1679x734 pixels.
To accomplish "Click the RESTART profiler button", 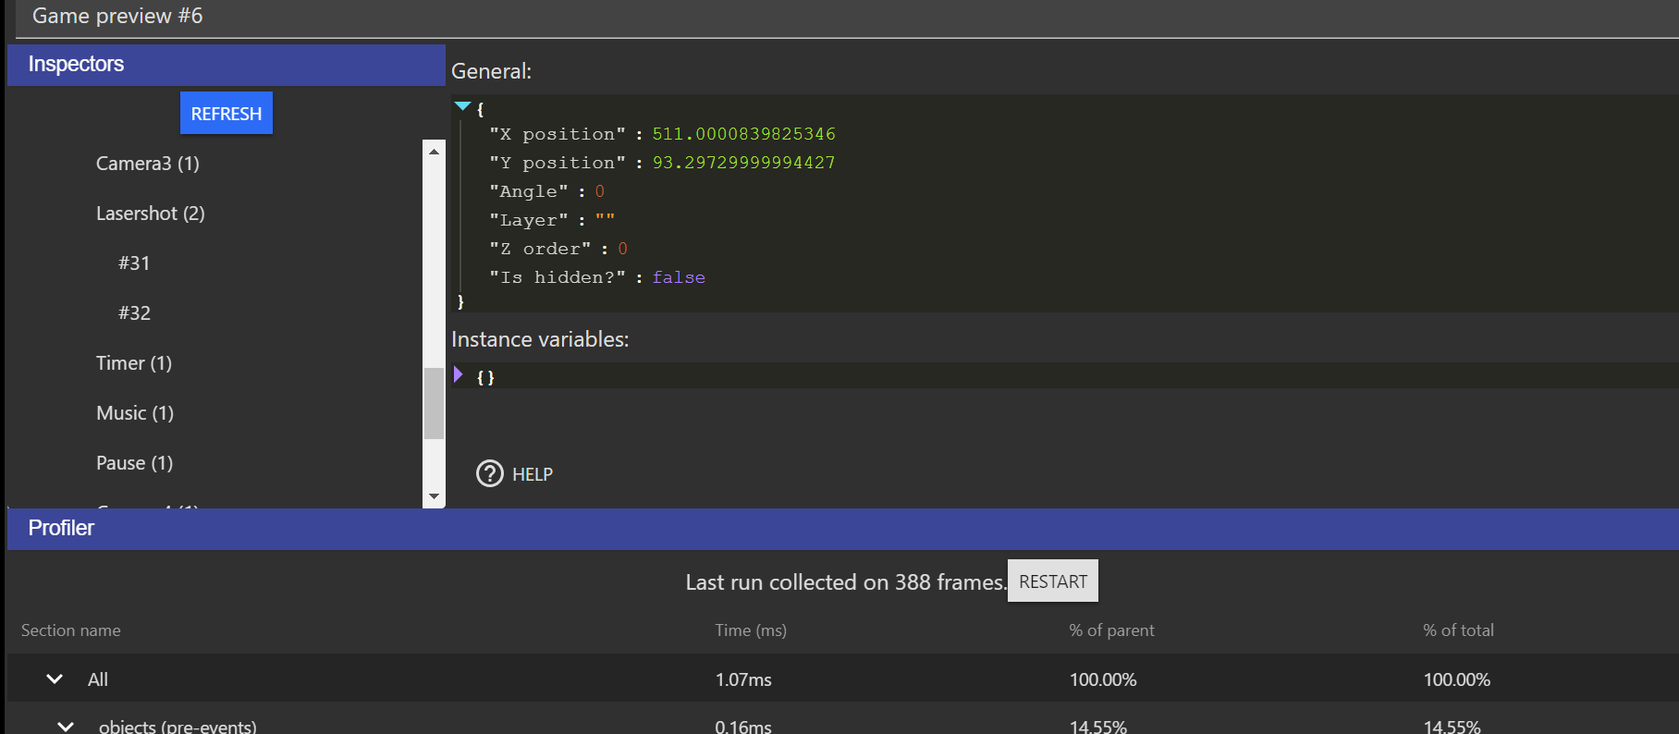I will click(x=1053, y=581).
